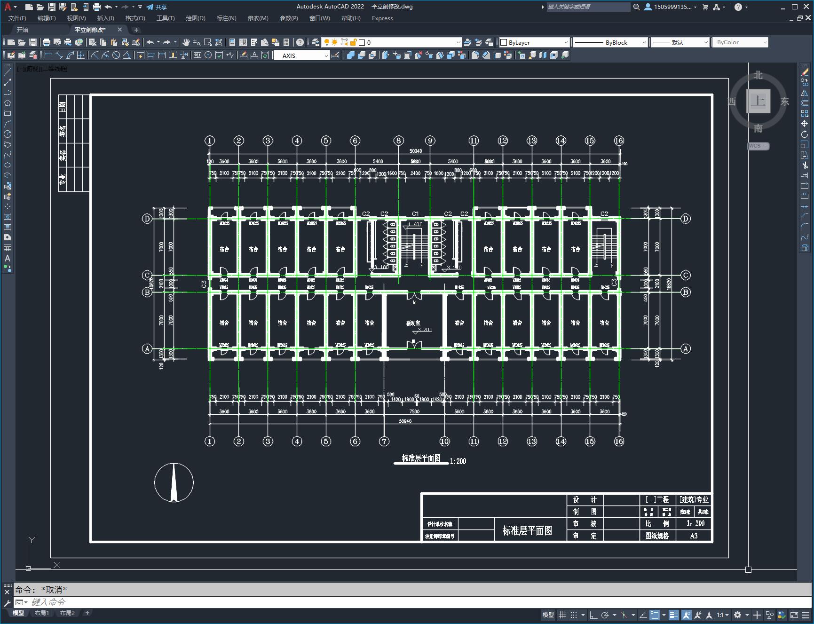
Task: Select the Multiline Text tool
Action: click(x=8, y=258)
